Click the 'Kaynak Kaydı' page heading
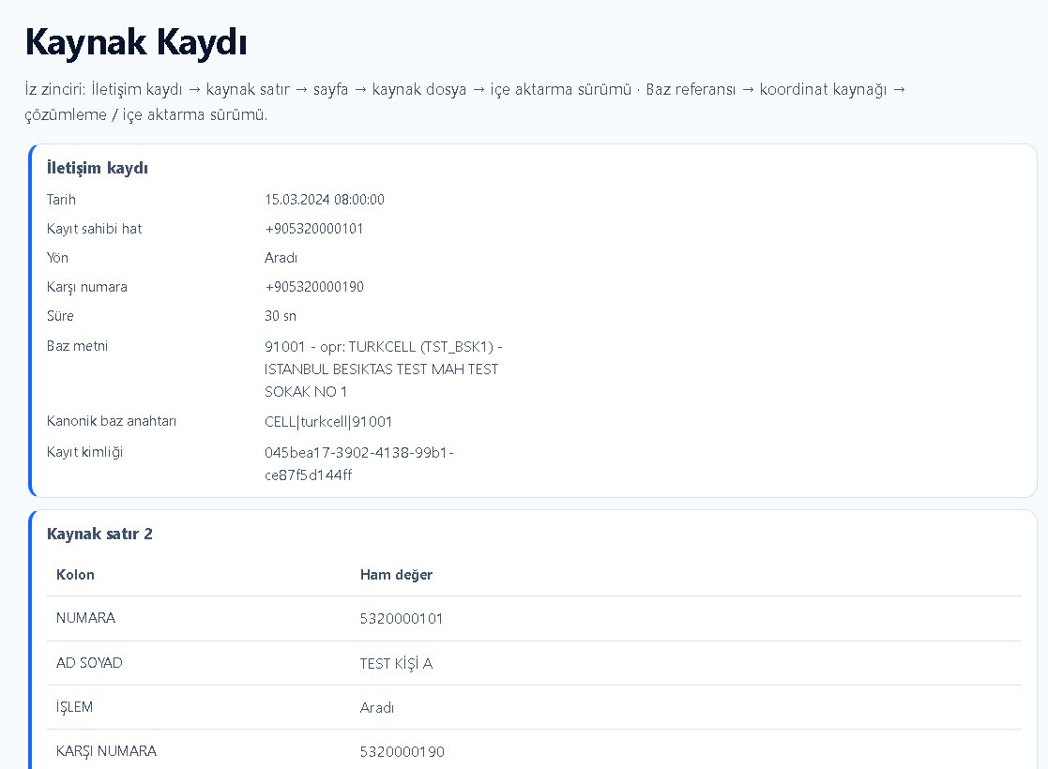The width and height of the screenshot is (1048, 769). click(136, 42)
